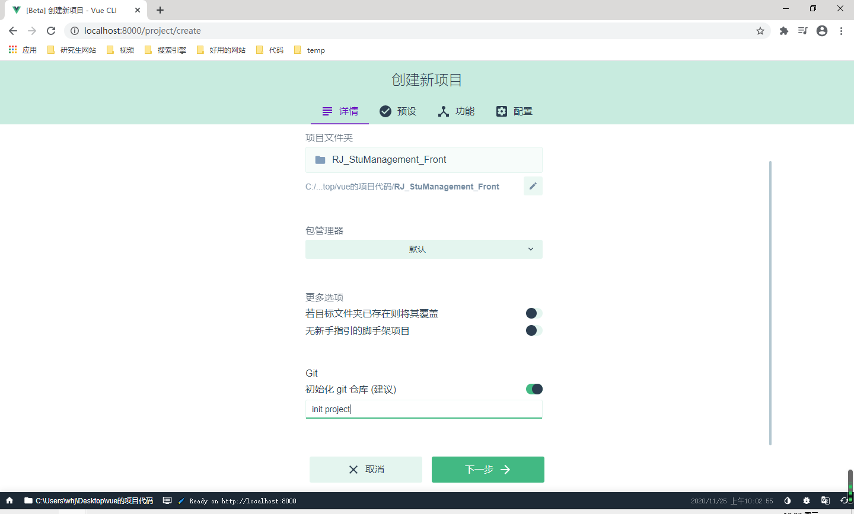Open the 好用的网站 bookmark folder
Viewport: 854px width, 514px height.
tap(221, 50)
